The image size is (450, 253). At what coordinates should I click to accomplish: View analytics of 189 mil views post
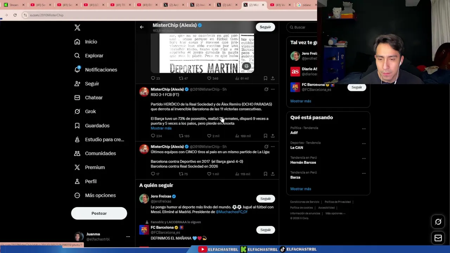tap(243, 136)
